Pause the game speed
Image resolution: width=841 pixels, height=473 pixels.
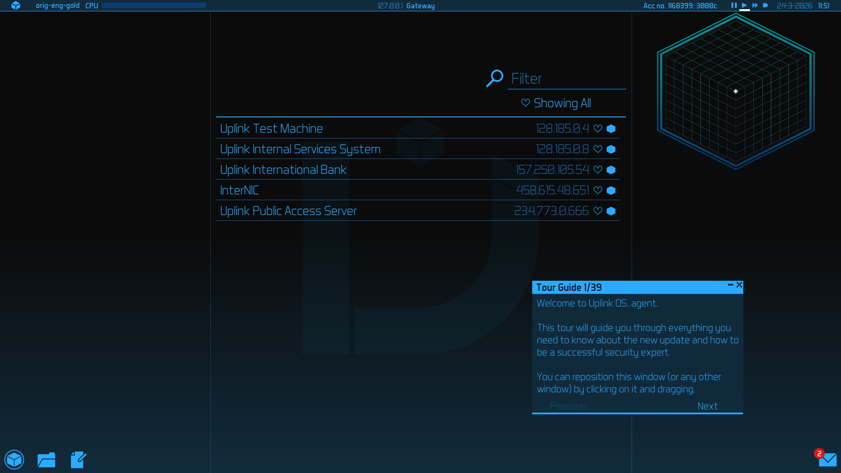734,6
